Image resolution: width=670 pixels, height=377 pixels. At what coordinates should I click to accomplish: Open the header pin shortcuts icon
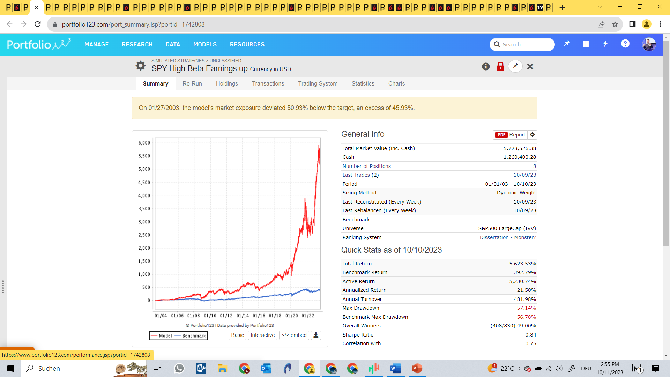click(x=567, y=44)
